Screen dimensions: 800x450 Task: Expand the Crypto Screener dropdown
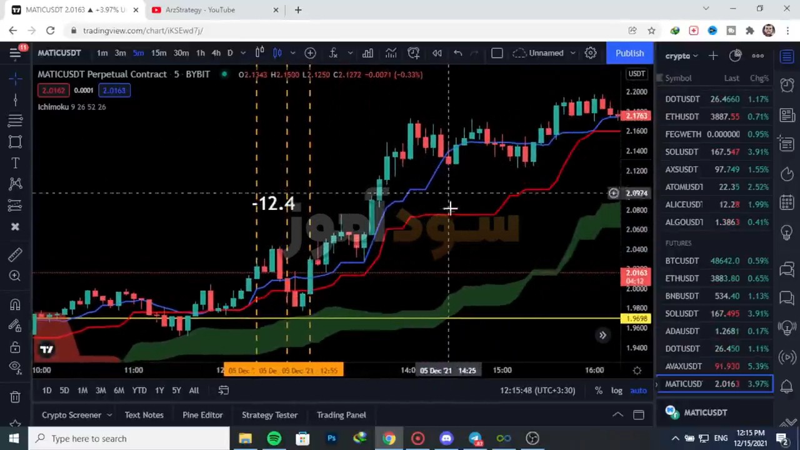tap(109, 415)
